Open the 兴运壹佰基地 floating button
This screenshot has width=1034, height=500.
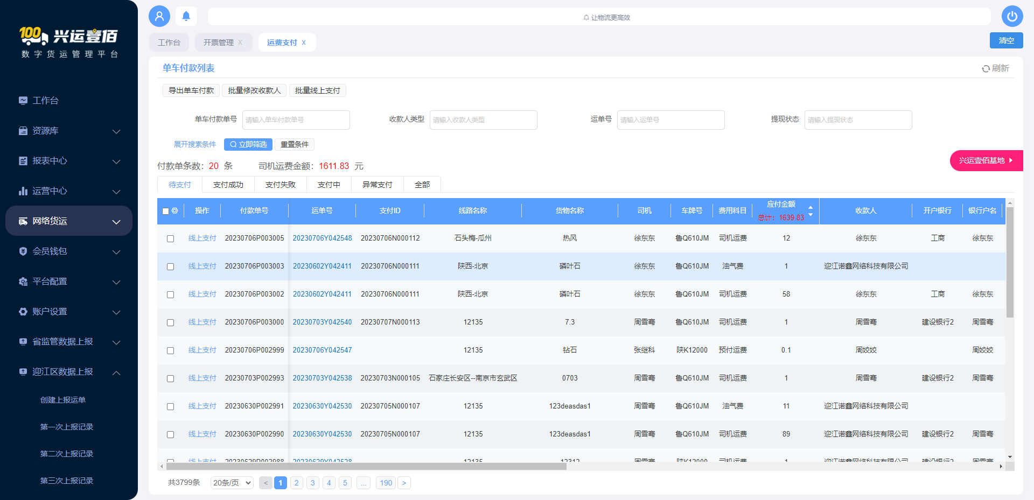pos(987,160)
